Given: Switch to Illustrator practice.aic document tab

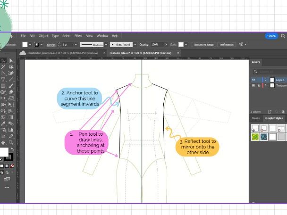Looking at the screenshot, I should click(63, 53).
